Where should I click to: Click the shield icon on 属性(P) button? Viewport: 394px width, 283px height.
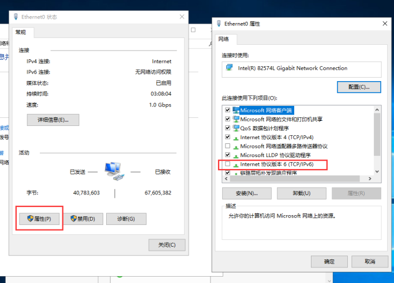pos(30,219)
